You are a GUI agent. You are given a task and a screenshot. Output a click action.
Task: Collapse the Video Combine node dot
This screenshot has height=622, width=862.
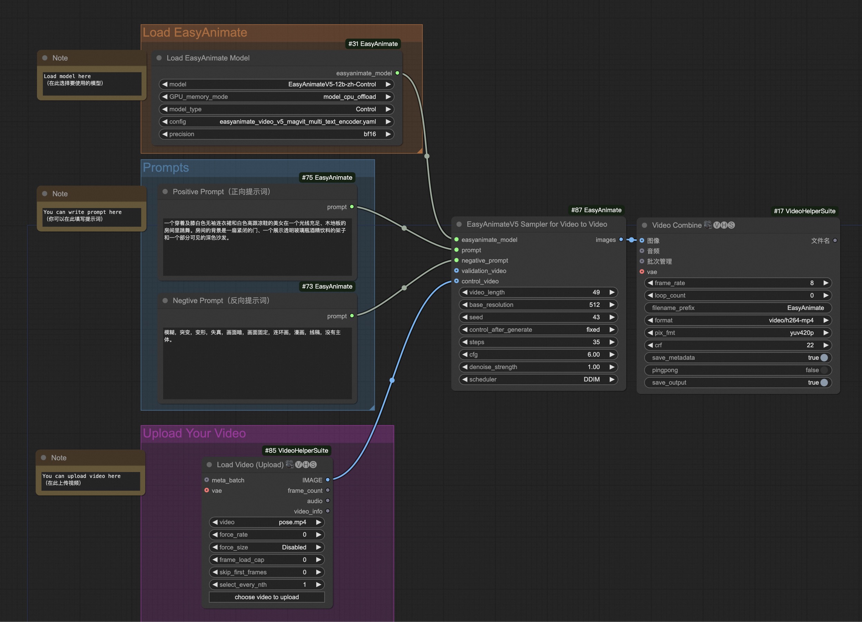click(x=645, y=225)
